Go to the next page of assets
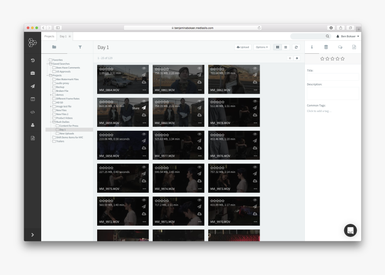 click(x=296, y=58)
